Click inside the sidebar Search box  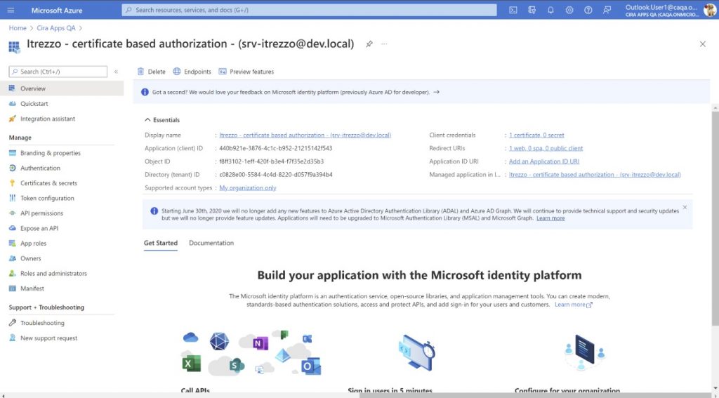click(x=58, y=72)
